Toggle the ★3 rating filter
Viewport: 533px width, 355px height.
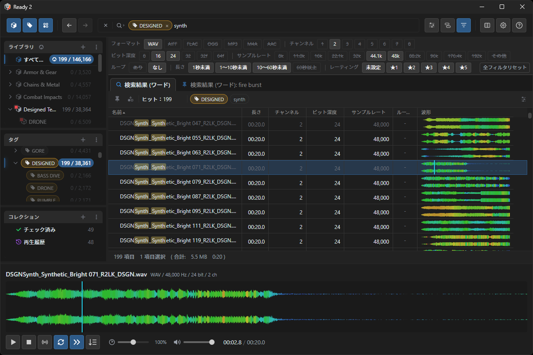click(428, 67)
